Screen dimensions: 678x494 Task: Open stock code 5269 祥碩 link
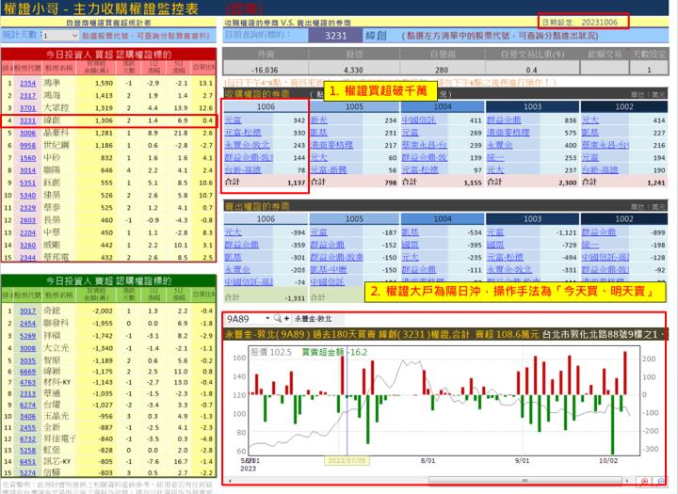[x=27, y=336]
